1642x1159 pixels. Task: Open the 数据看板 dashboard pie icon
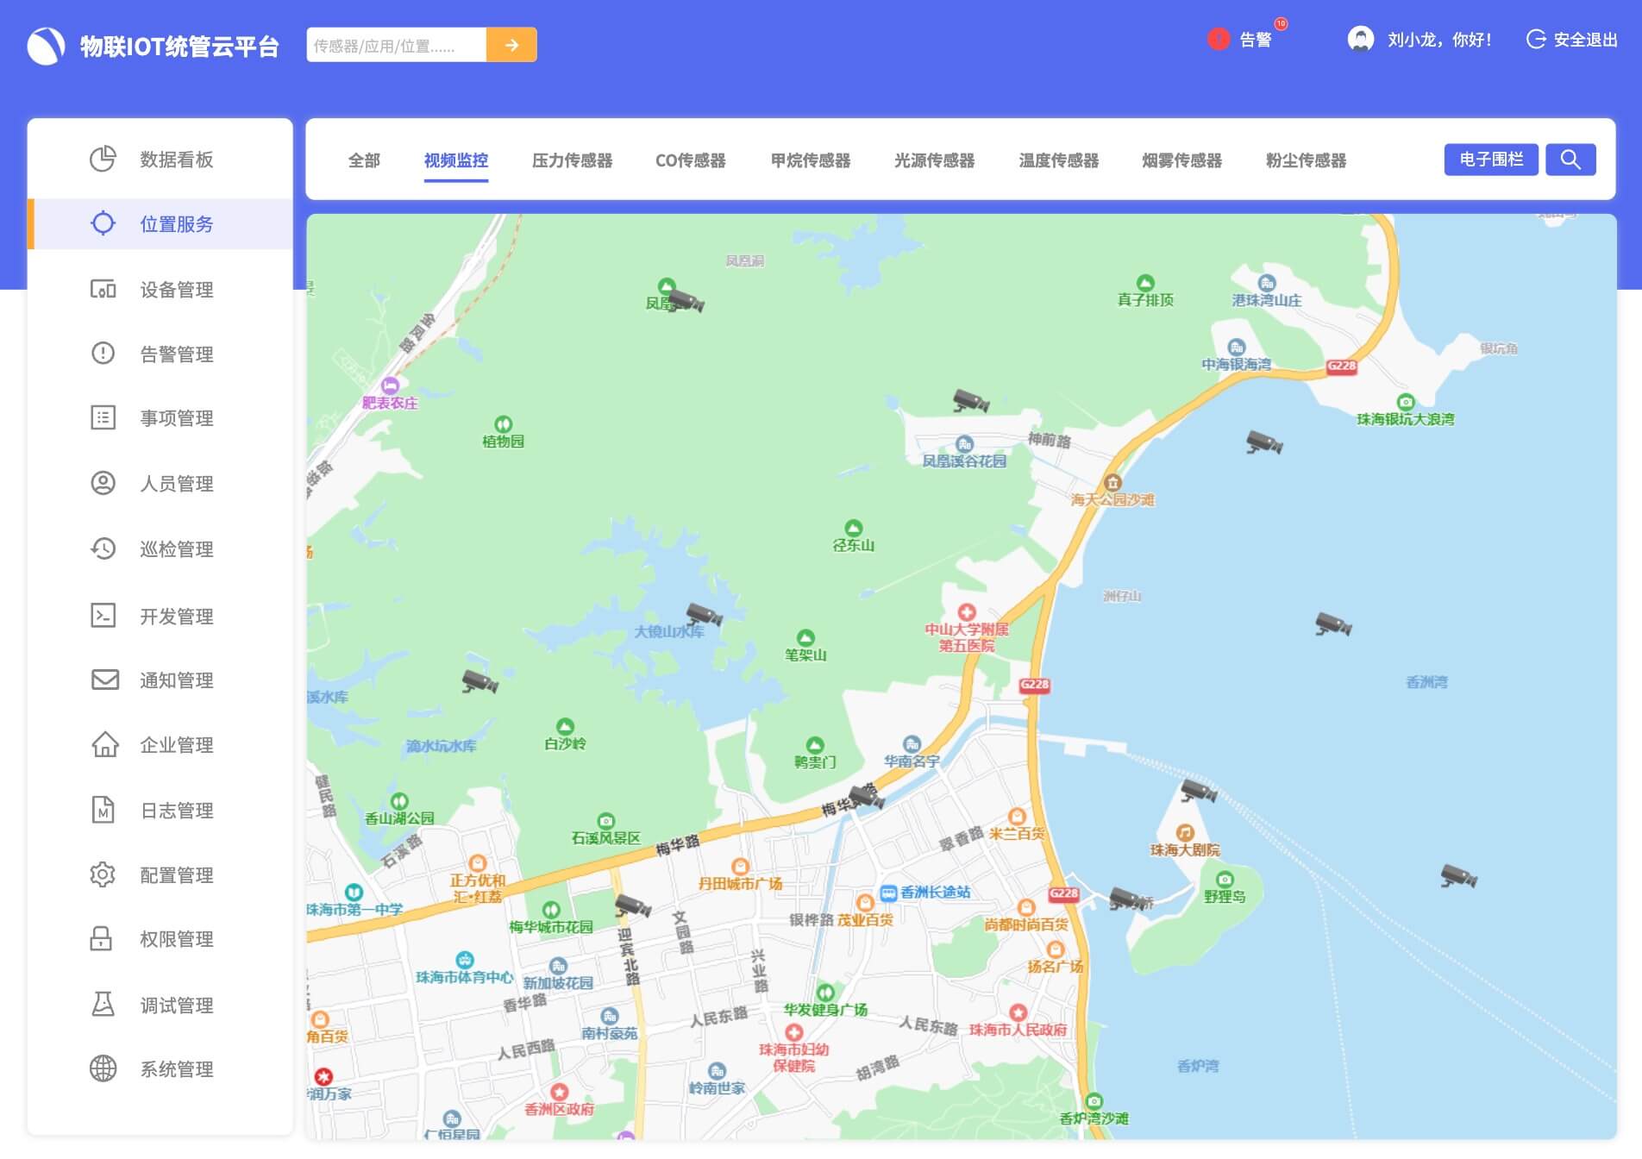(103, 159)
